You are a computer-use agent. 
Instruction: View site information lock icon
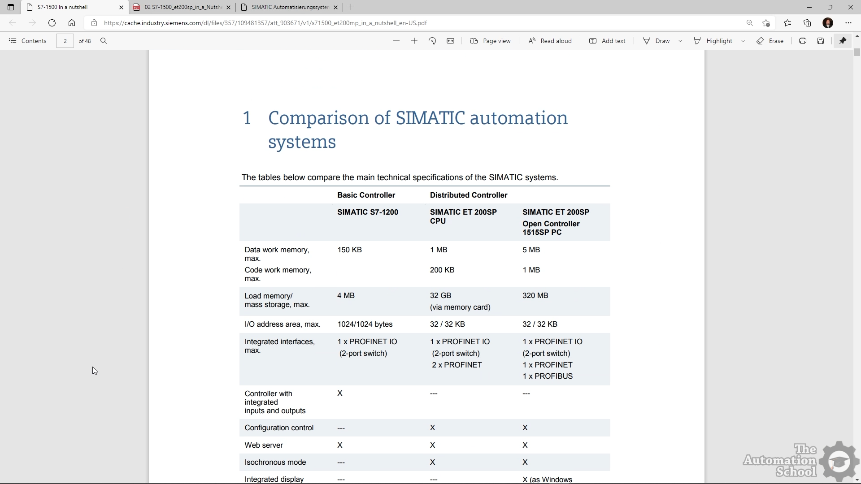94,23
